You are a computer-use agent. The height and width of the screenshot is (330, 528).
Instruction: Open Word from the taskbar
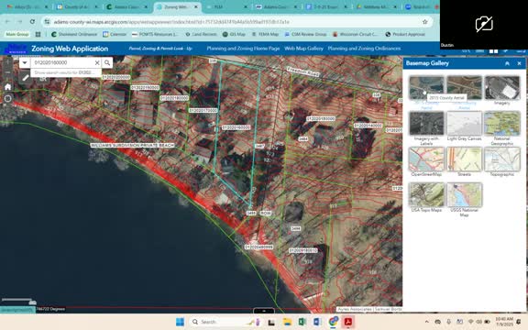pos(317,323)
